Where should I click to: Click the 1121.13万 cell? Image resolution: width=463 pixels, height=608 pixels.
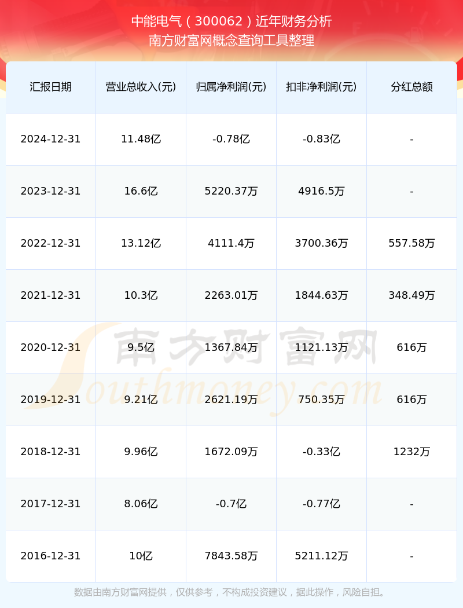(x=322, y=347)
